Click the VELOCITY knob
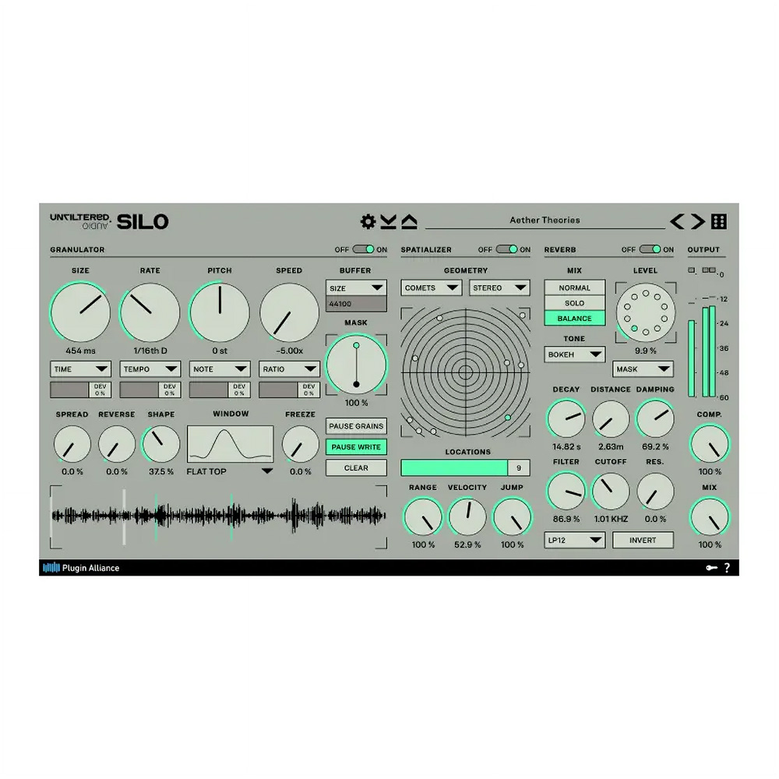 467,517
